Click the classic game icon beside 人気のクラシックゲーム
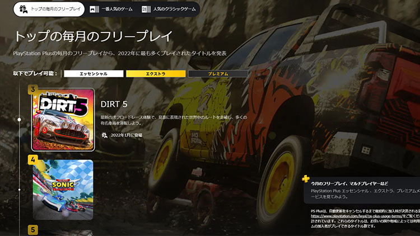This screenshot has height=236, width=420. click(146, 10)
